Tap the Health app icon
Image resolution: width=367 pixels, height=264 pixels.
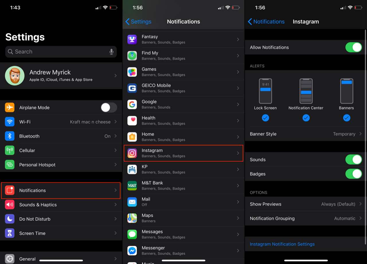[x=132, y=120]
